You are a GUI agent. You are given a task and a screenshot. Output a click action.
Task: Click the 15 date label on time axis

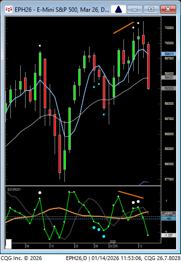coord(52,246)
